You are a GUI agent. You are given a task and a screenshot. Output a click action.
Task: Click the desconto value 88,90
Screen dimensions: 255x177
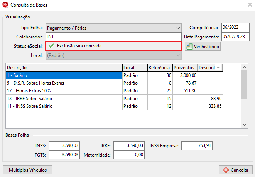point(216,99)
